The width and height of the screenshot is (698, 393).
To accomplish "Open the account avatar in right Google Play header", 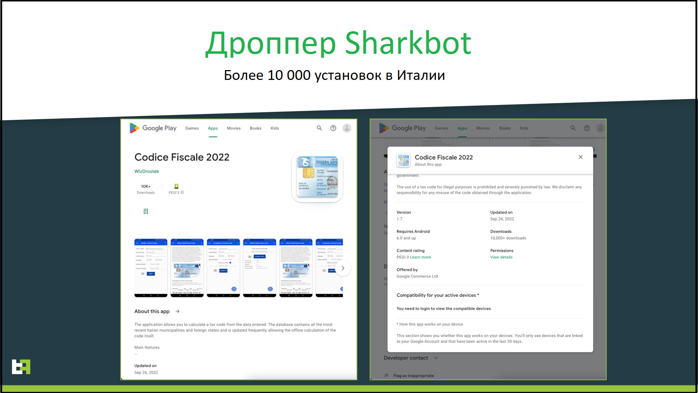I will (x=601, y=128).
